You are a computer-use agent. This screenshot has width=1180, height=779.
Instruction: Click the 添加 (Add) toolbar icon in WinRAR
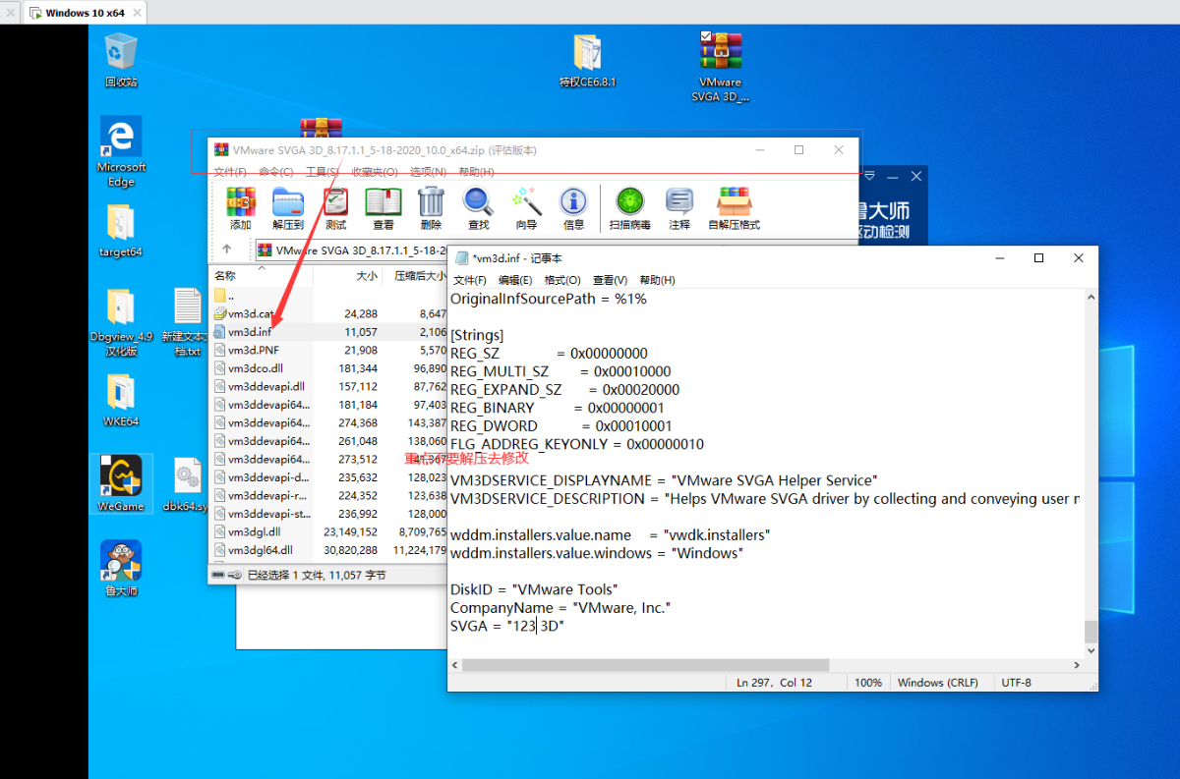(x=241, y=209)
